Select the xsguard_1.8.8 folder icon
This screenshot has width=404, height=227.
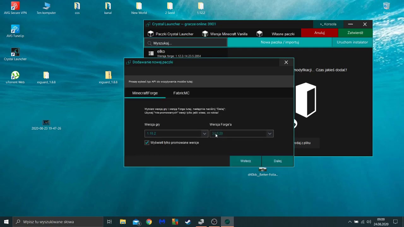click(46, 77)
